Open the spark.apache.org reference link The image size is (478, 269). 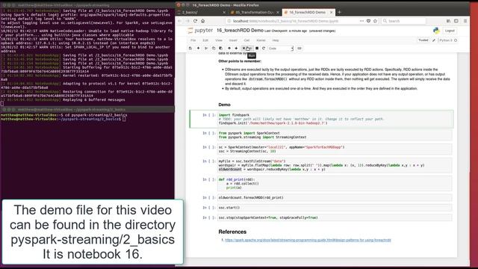(x=308, y=240)
